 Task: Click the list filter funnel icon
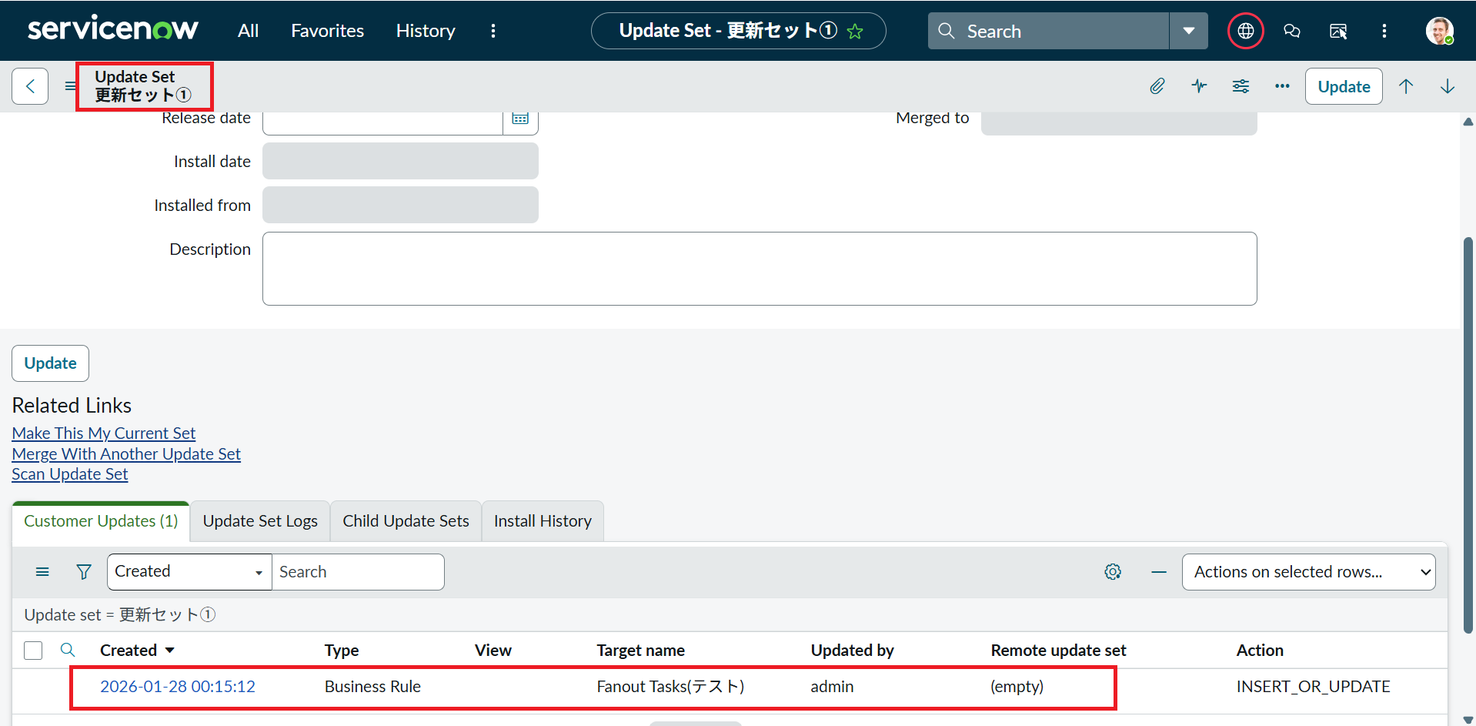click(x=84, y=572)
